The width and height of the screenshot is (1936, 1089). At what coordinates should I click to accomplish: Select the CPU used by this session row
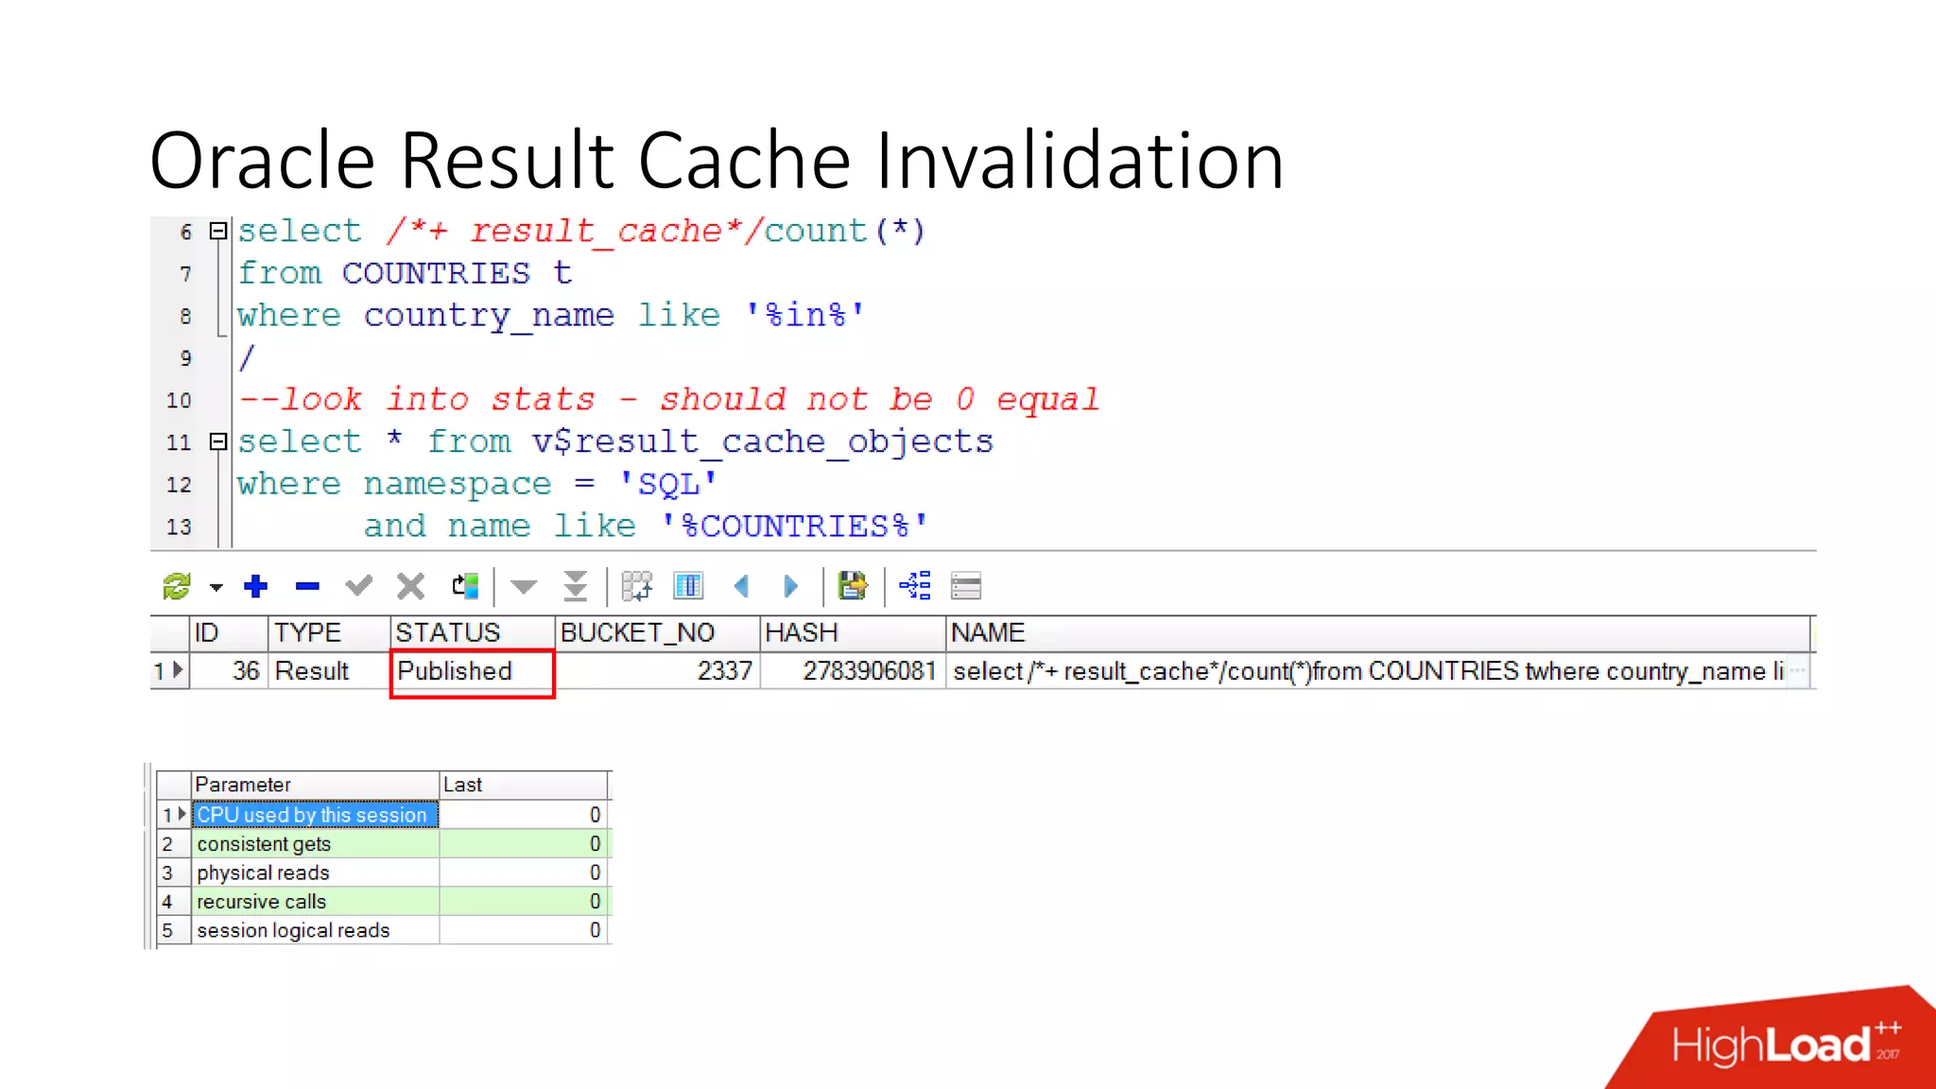point(383,815)
